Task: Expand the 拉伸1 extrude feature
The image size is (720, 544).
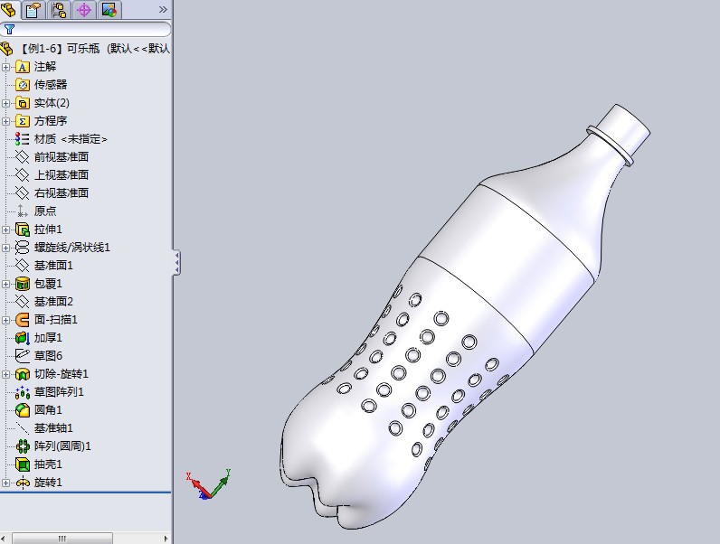Action: coord(5,230)
